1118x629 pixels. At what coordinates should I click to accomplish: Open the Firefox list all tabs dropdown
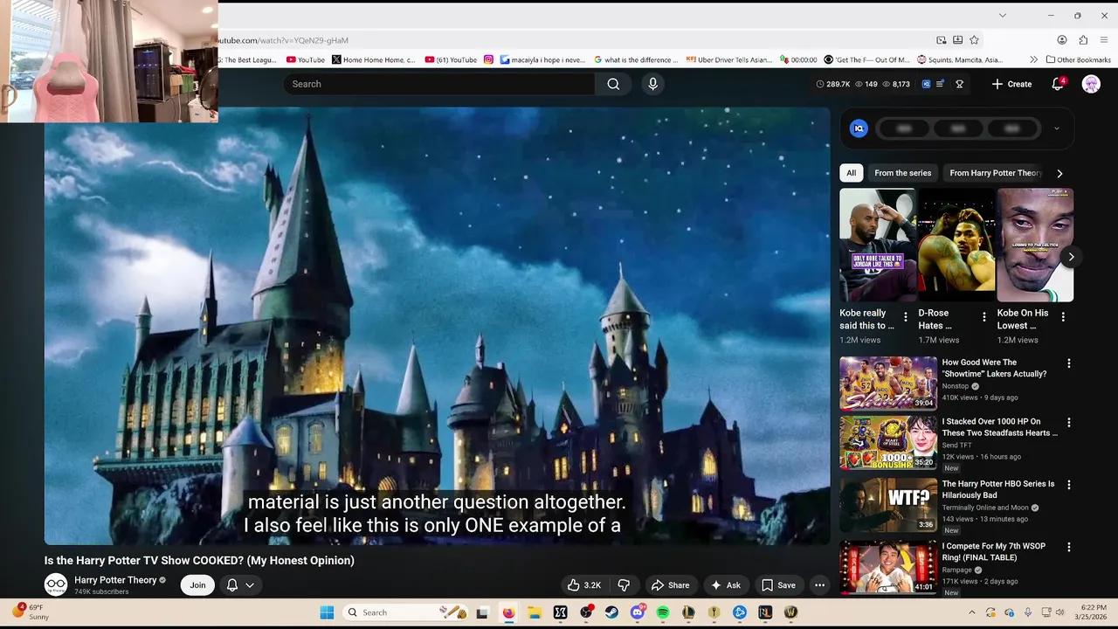1002,15
